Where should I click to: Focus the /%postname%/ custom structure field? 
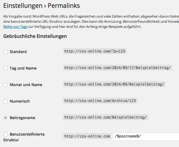tap(146, 136)
